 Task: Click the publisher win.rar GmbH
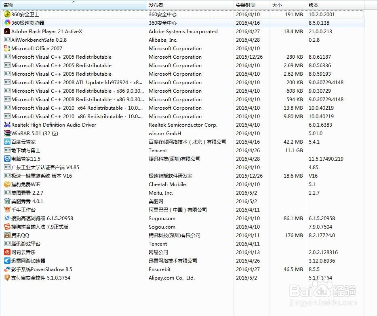click(165, 133)
